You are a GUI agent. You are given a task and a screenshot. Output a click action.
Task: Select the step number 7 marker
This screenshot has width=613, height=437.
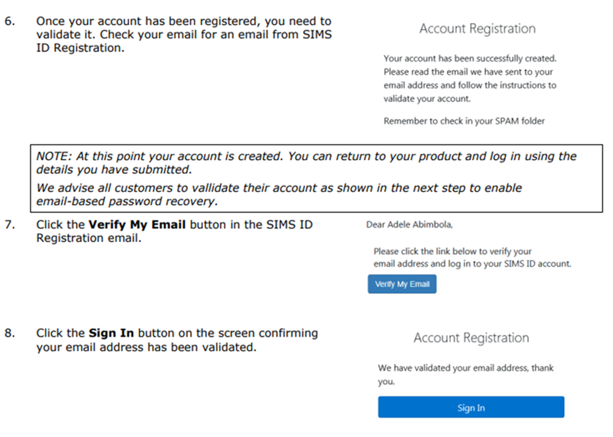tap(11, 225)
